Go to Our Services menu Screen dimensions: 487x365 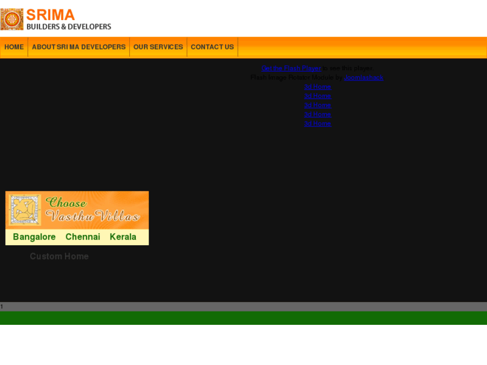[158, 47]
